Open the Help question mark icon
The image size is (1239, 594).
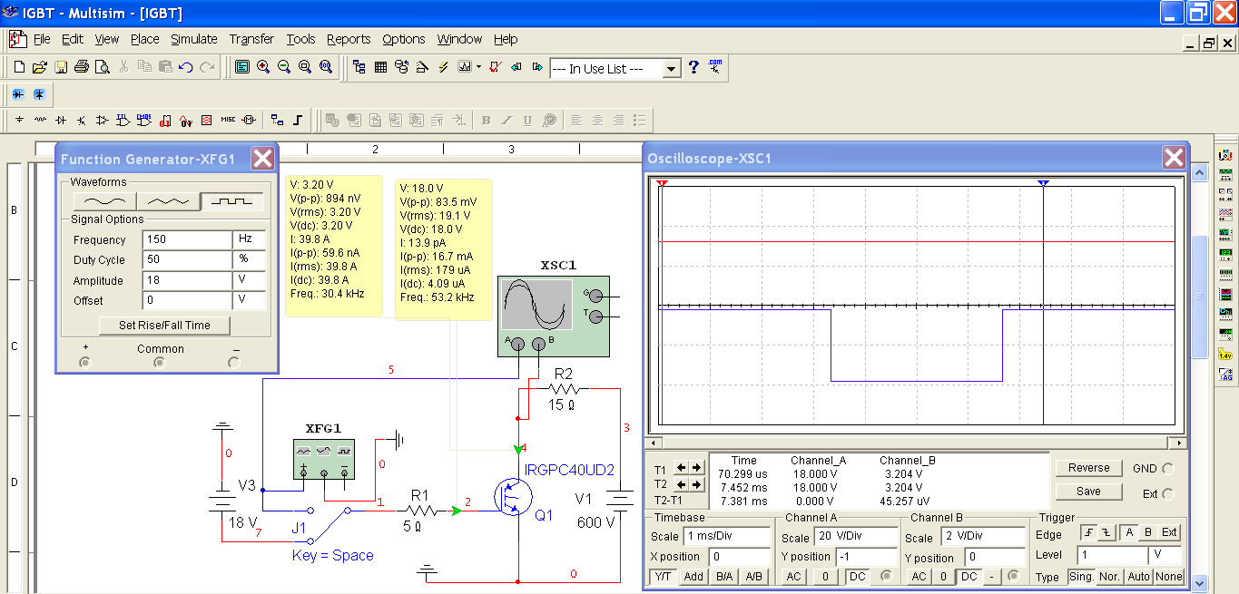click(694, 67)
